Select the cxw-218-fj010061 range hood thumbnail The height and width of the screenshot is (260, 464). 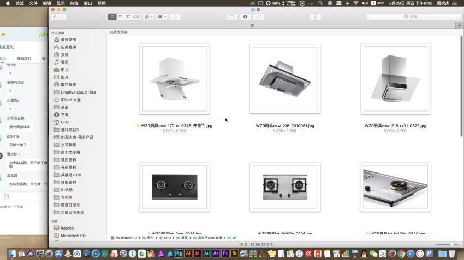(285, 79)
